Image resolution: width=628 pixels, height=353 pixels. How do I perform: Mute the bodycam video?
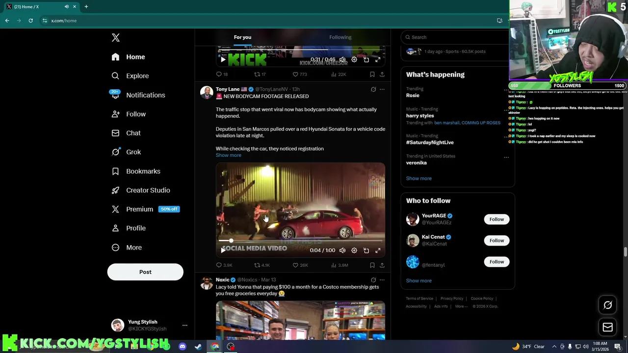pyautogui.click(x=342, y=251)
